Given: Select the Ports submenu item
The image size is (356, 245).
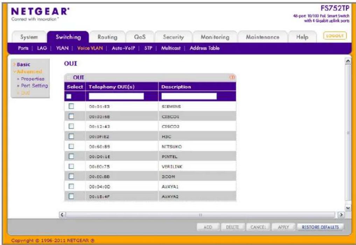Looking at the screenshot, I should 23,48.
